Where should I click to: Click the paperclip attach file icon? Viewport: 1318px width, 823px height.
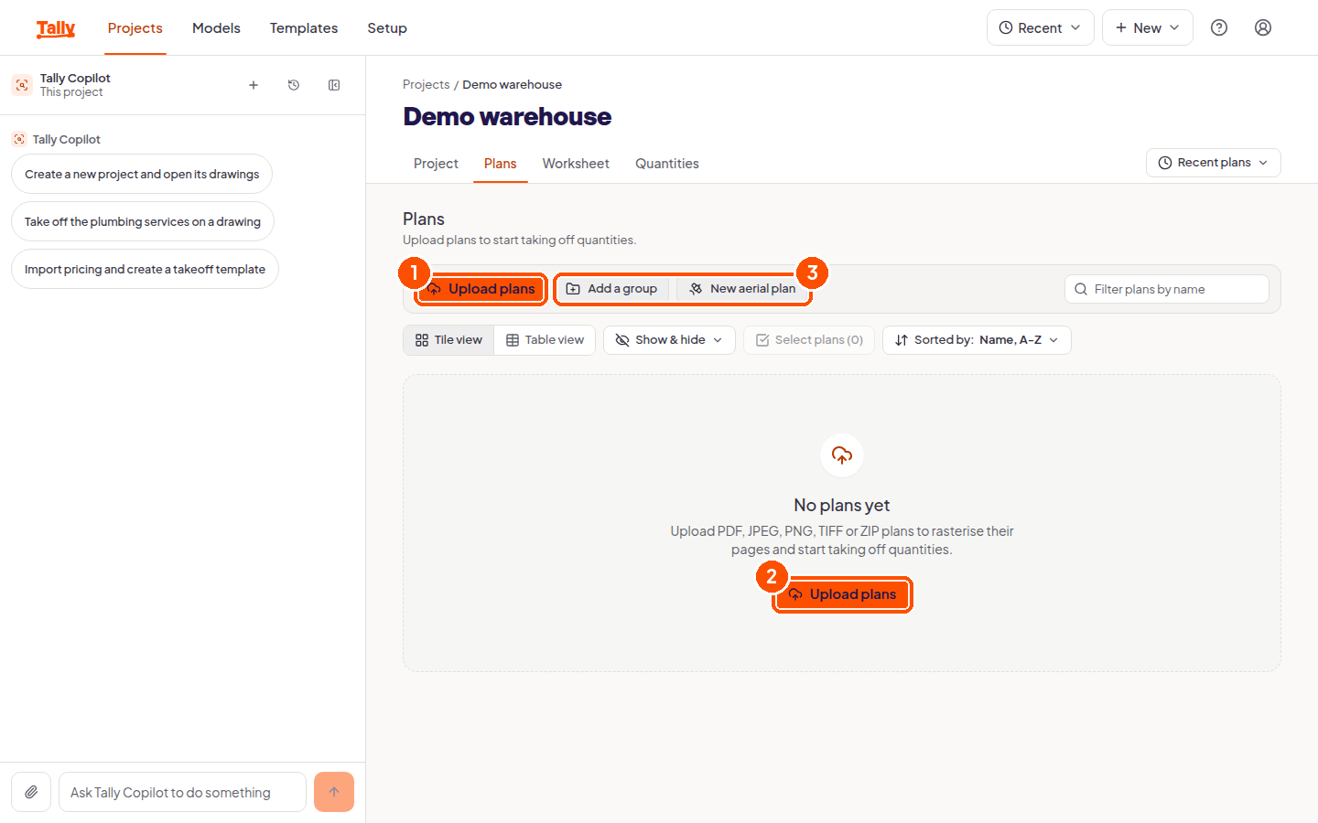(x=31, y=792)
